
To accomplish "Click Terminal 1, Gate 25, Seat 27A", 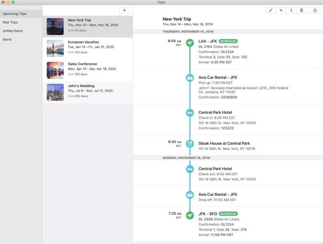I will 223,230.
